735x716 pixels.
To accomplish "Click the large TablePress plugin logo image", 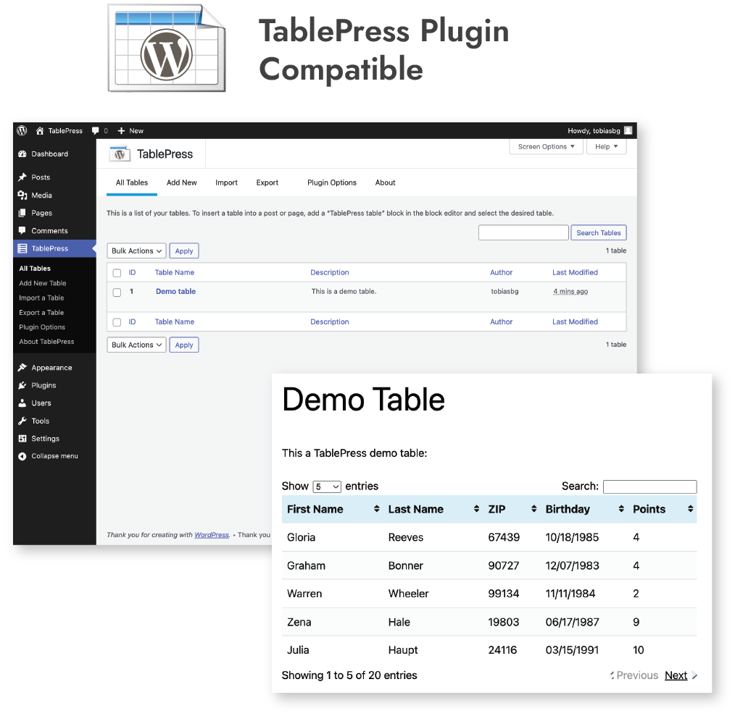I will (167, 49).
